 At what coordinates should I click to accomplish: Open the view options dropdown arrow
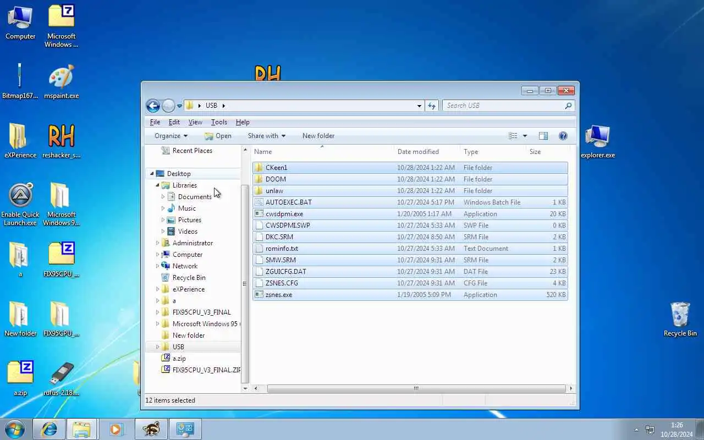pyautogui.click(x=525, y=136)
